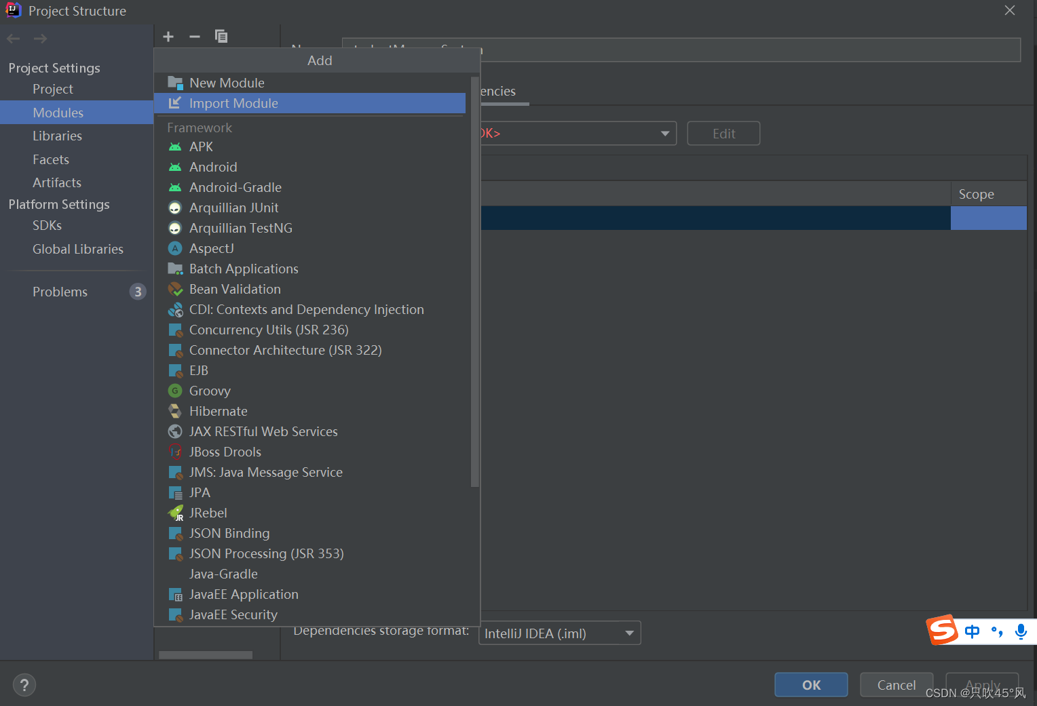Click the Apply button

coord(982,685)
